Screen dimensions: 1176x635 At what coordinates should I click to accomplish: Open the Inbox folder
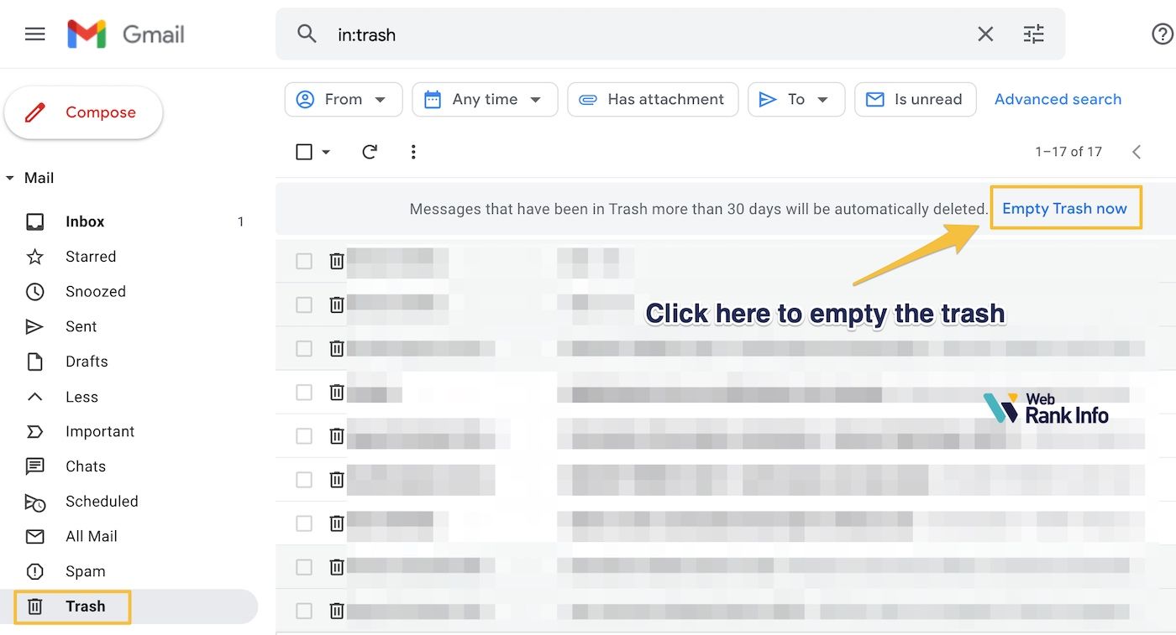(85, 221)
